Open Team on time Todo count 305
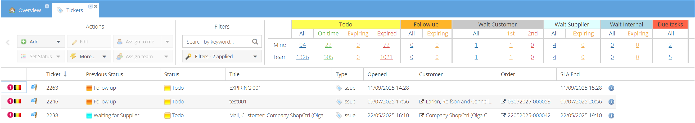Screen dimensions: 695x123 (x=328, y=57)
